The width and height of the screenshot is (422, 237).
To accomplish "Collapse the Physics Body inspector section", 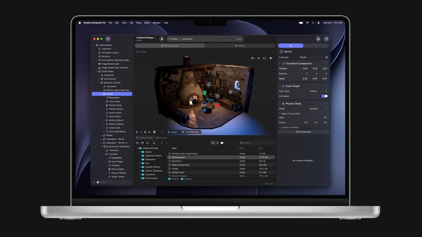I will pyautogui.click(x=280, y=104).
